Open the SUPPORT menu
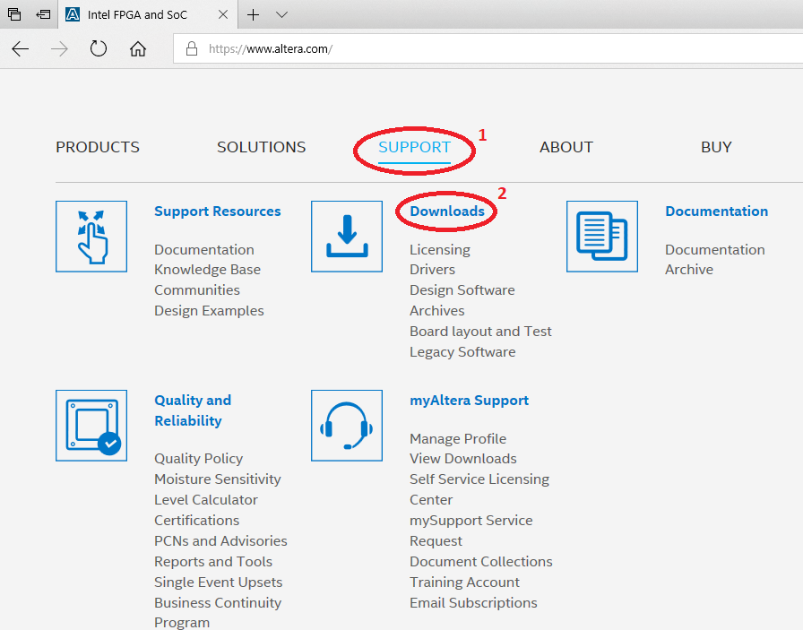 pyautogui.click(x=414, y=147)
